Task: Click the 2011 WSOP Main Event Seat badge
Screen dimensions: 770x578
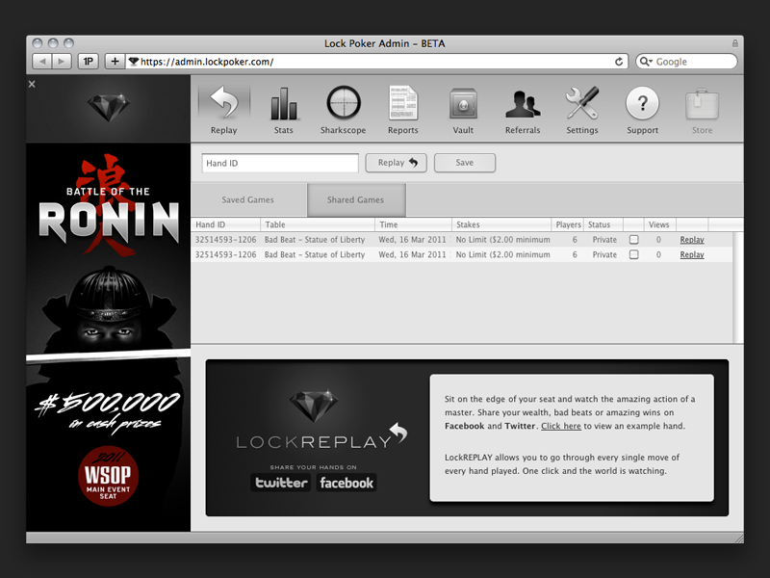Action: tap(108, 475)
